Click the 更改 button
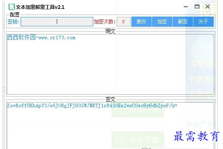Screen dimensions: 223x149 pyautogui.click(x=142, y=21)
